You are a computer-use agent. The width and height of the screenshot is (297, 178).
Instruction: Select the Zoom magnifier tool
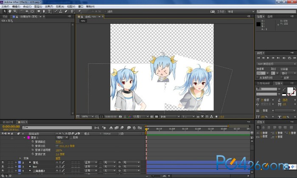[15, 11]
